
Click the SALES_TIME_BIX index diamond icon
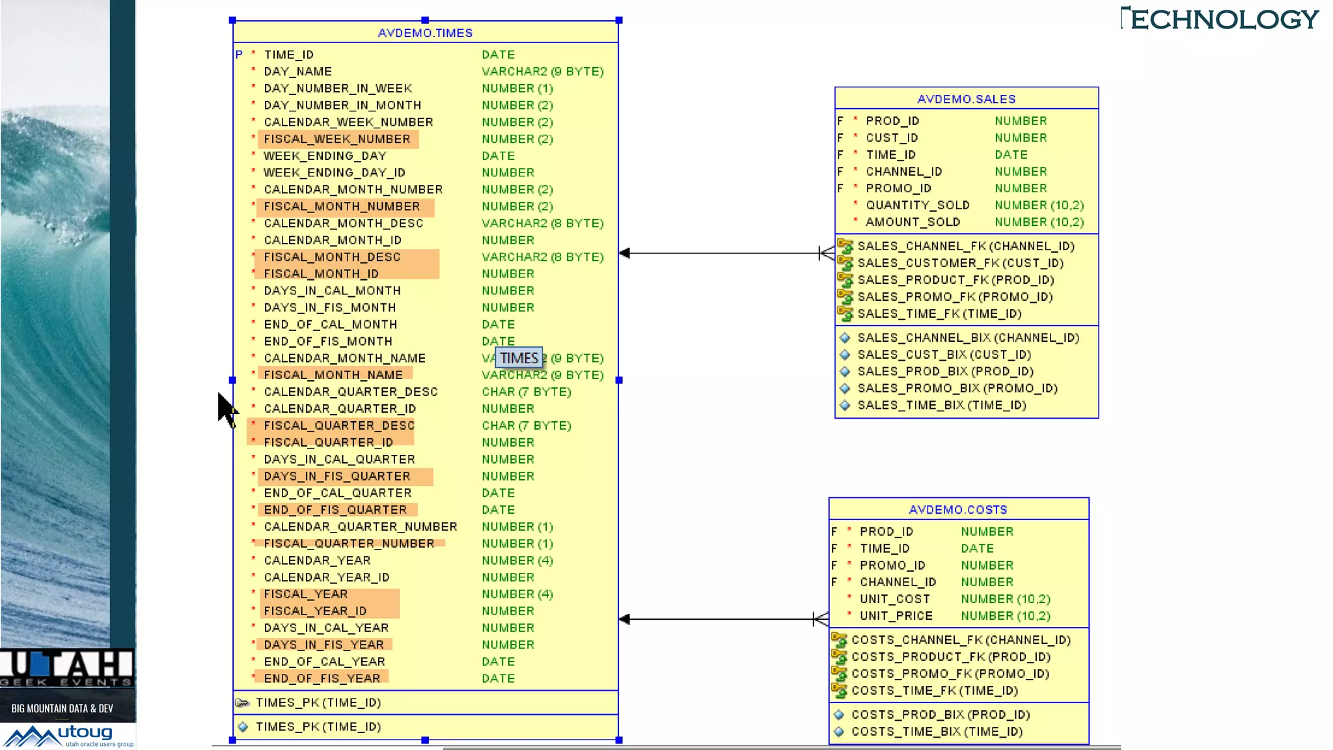pyautogui.click(x=845, y=405)
